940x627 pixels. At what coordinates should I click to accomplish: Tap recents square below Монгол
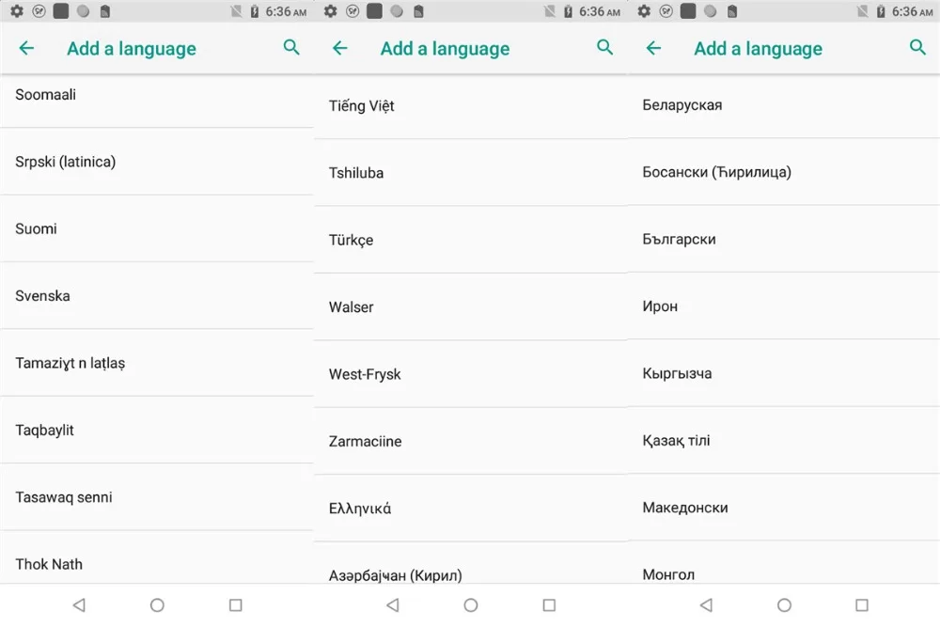click(862, 604)
